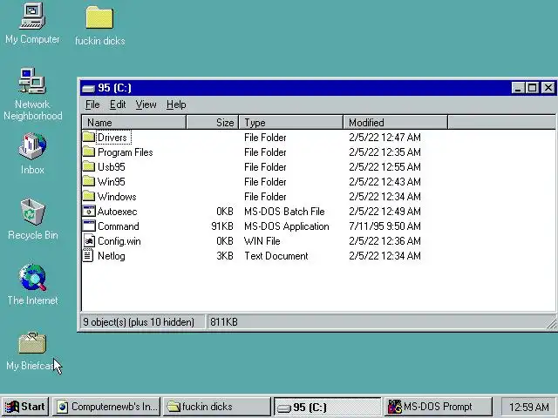The width and height of the screenshot is (558, 418).
Task: Open the File menu
Action: (x=92, y=104)
